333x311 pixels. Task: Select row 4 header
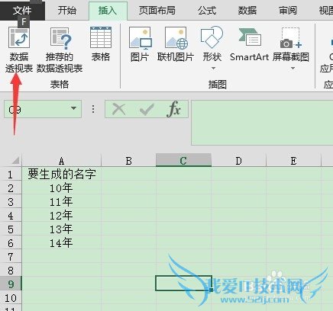[11, 216]
